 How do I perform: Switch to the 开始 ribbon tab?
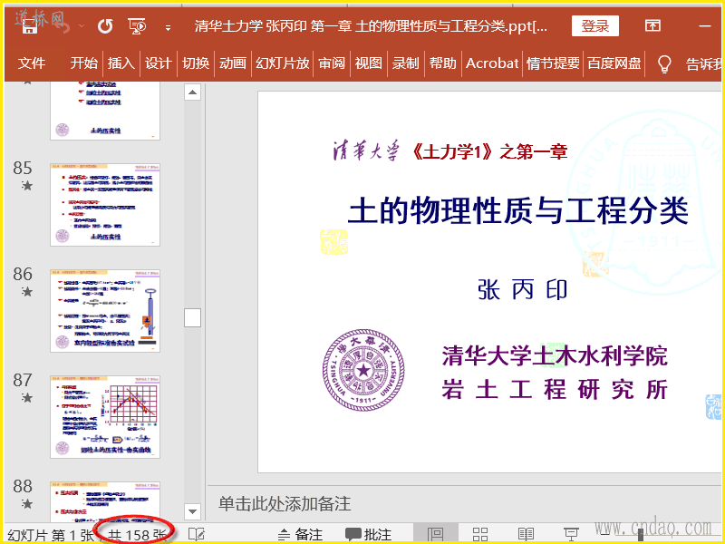(83, 63)
